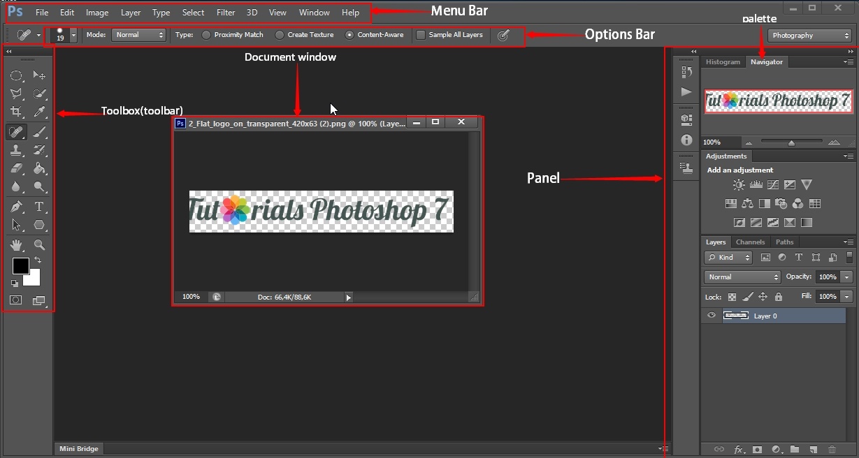This screenshot has width=859, height=458.
Task: Swap foreground and background colors
Action: tap(38, 260)
